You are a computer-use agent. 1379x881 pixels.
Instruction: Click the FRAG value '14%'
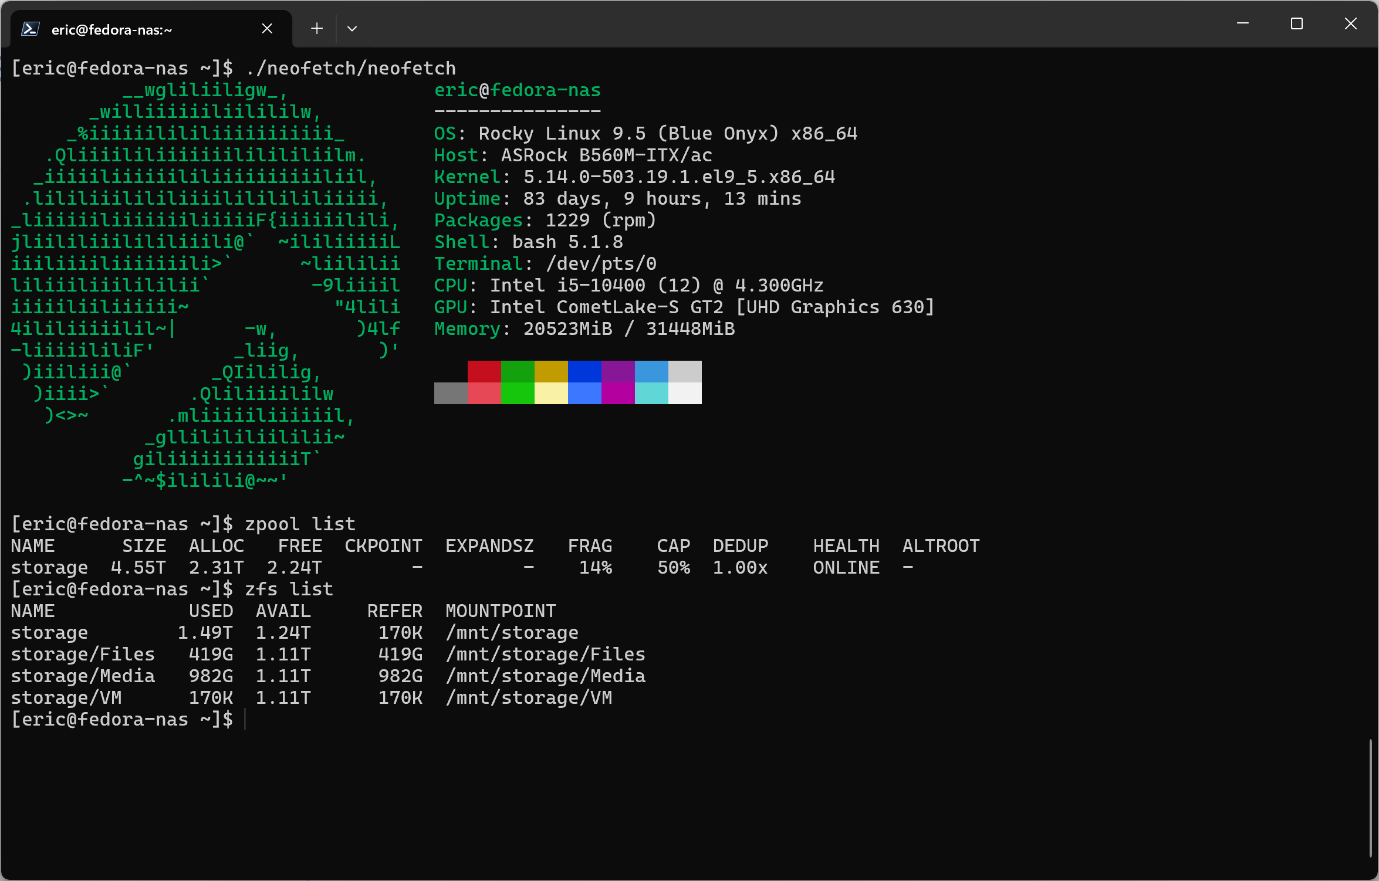point(596,567)
